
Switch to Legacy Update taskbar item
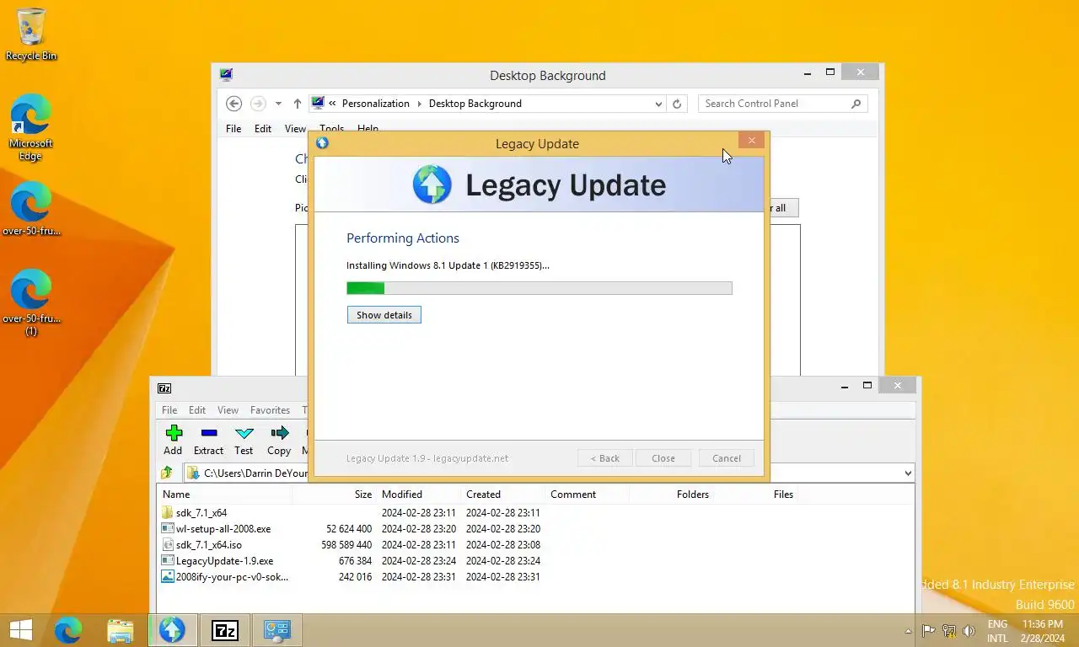pyautogui.click(x=173, y=630)
